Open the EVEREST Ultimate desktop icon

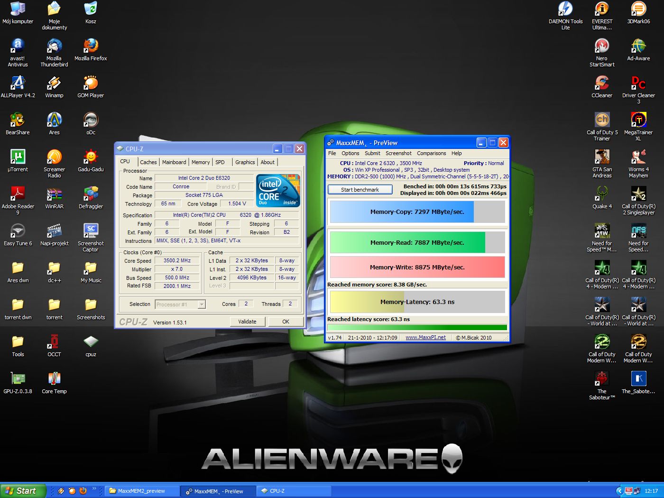point(602,16)
